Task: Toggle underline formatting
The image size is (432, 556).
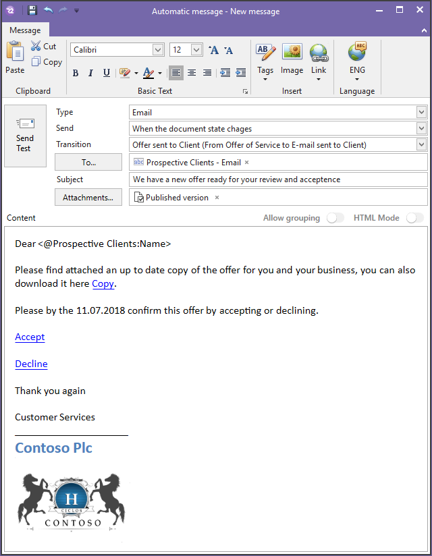Action: tap(107, 73)
